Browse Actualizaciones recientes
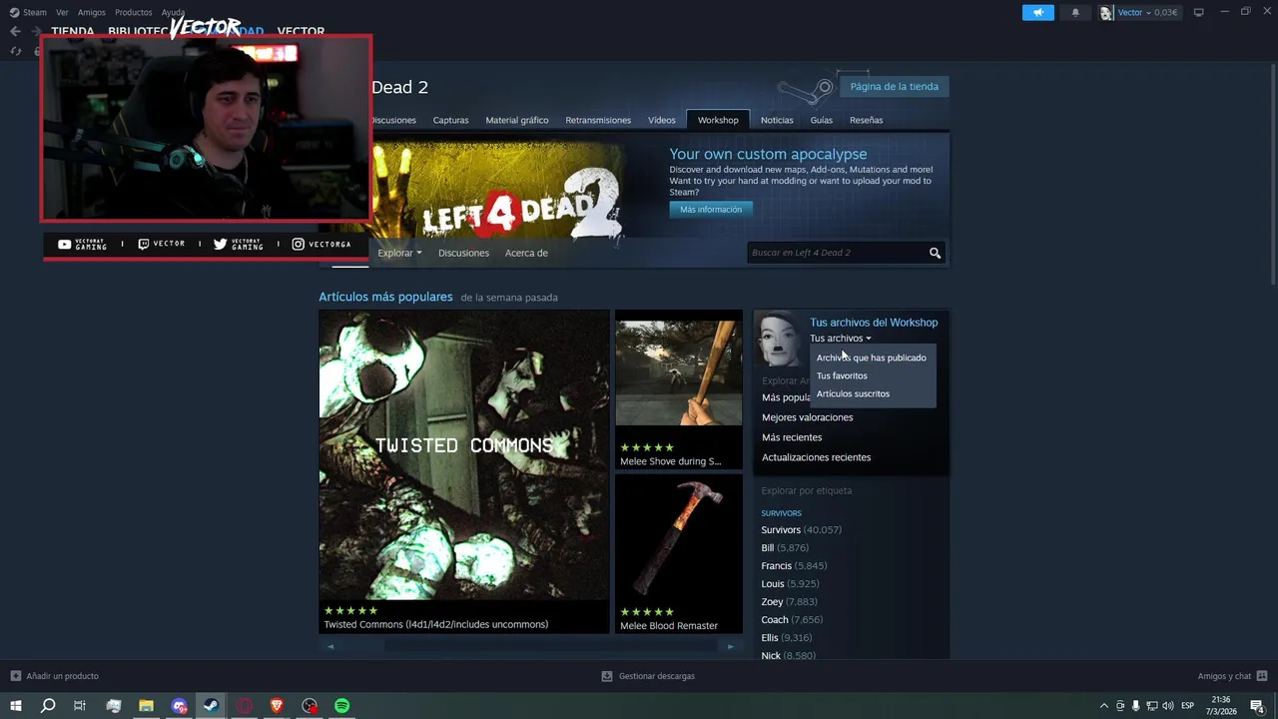 817,457
